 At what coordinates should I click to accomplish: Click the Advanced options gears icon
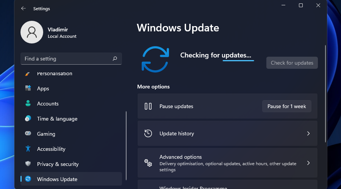(x=148, y=163)
